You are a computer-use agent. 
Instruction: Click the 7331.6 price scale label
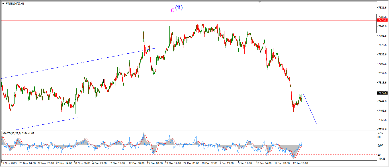(382, 129)
